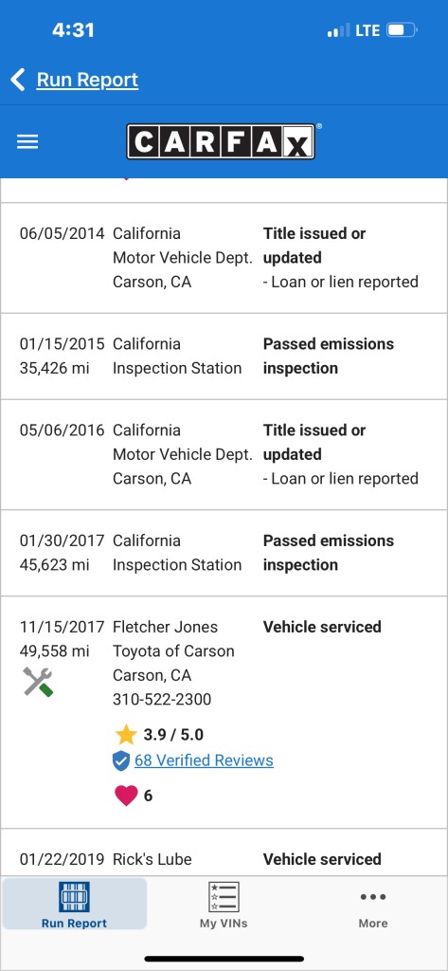This screenshot has width=448, height=971.
Task: Tap the 310-522-2300 phone number
Action: click(162, 700)
